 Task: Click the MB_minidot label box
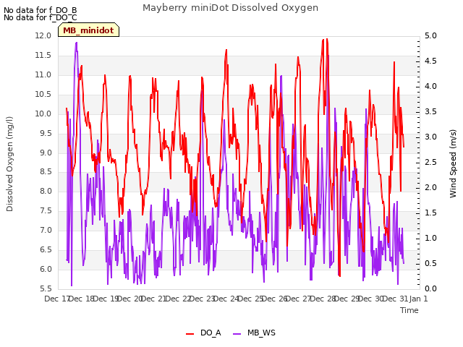click(88, 30)
